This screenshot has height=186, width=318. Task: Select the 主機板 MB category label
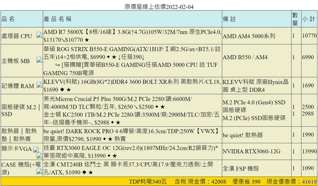(15, 61)
